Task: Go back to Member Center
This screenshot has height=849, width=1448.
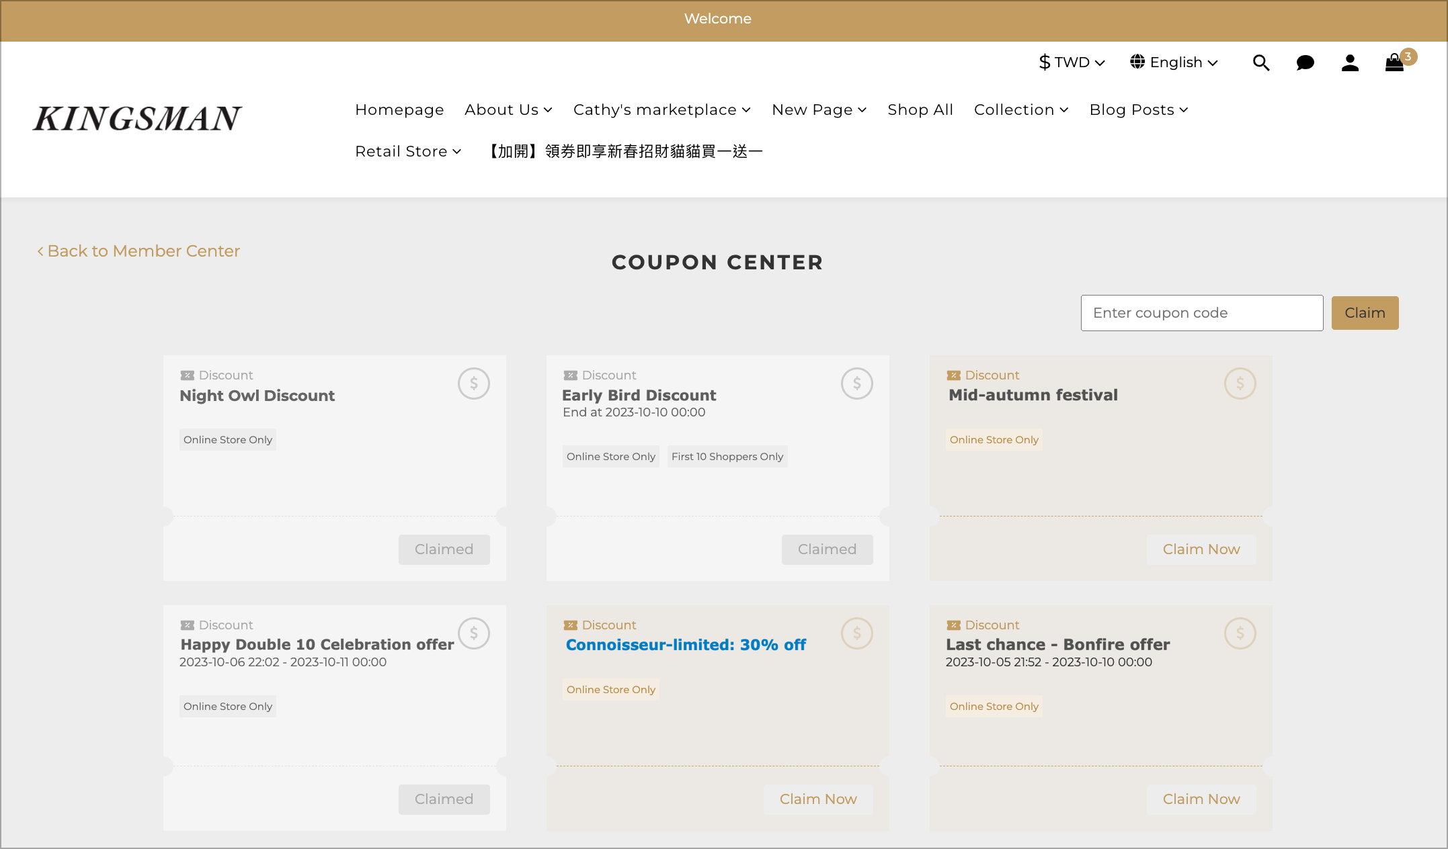Action: [x=138, y=251]
